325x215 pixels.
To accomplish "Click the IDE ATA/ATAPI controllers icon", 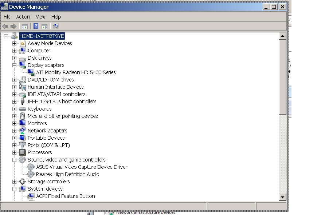I will click(x=22, y=95).
